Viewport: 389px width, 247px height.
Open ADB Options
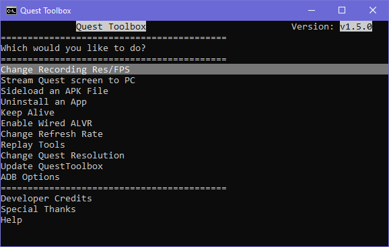click(x=30, y=177)
